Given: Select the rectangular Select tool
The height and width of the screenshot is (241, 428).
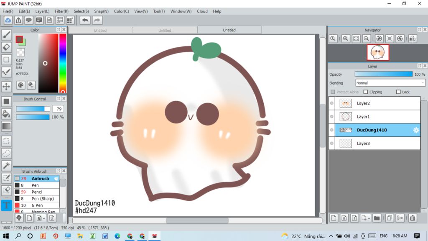Looking at the screenshot, I should click(x=6, y=141).
